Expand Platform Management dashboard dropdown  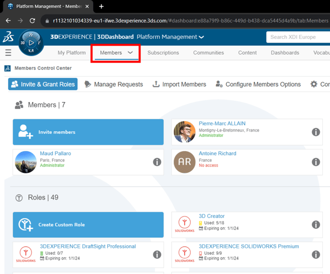click(201, 37)
